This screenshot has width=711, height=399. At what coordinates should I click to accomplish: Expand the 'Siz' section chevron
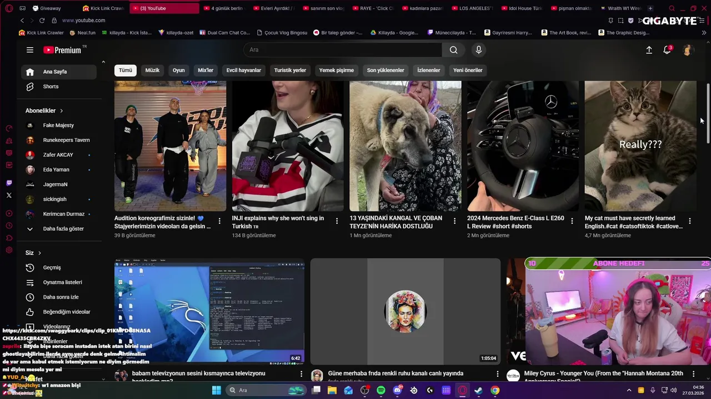(x=39, y=253)
